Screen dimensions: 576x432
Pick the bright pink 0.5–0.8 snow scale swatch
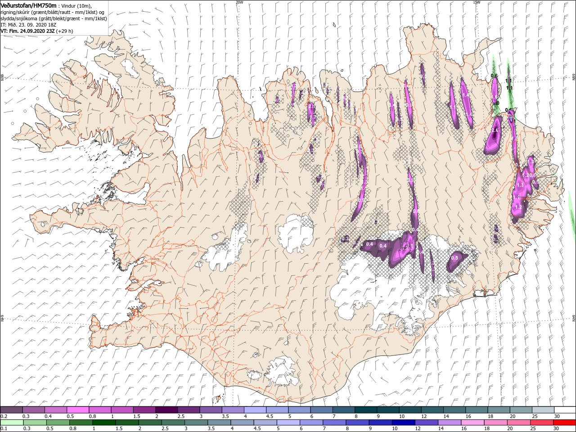point(77,410)
